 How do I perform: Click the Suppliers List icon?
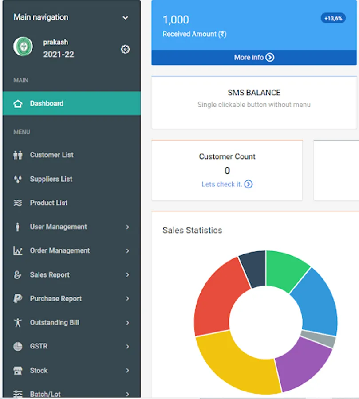[18, 179]
